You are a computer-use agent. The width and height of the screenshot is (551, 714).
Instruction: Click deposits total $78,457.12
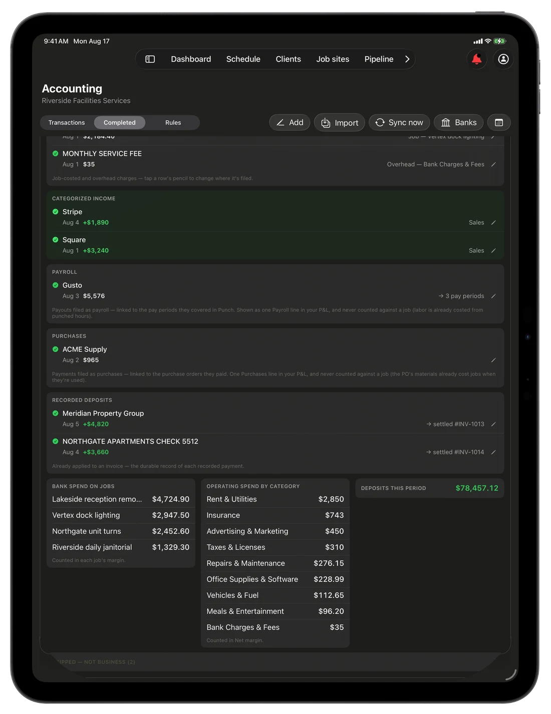[477, 488]
